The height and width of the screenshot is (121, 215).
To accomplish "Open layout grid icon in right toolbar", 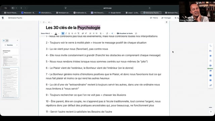I will 211,61.
